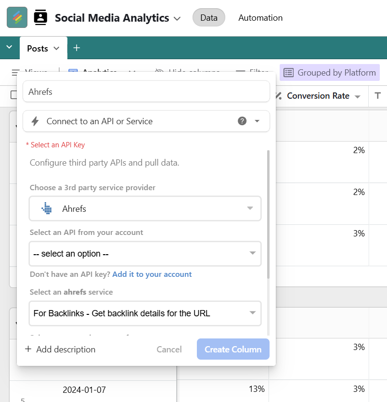
Task: Click the Stackby logo icon
Action: tap(16, 17)
